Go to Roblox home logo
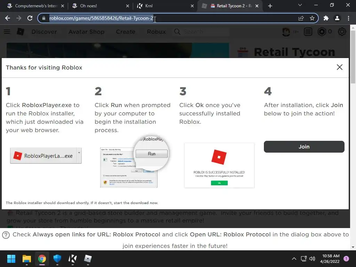Screen dimensions: 356x267 pyautogui.click(x=21, y=32)
